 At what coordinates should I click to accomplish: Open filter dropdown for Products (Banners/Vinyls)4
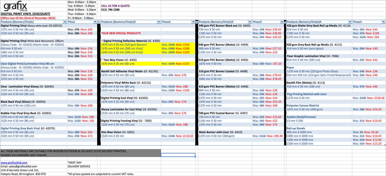pos(349,22)
